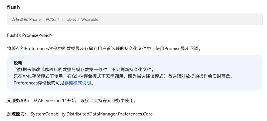Click the text "Preferences存储模式可见" before the link
The height and width of the screenshot is (121, 267).
click(39, 83)
